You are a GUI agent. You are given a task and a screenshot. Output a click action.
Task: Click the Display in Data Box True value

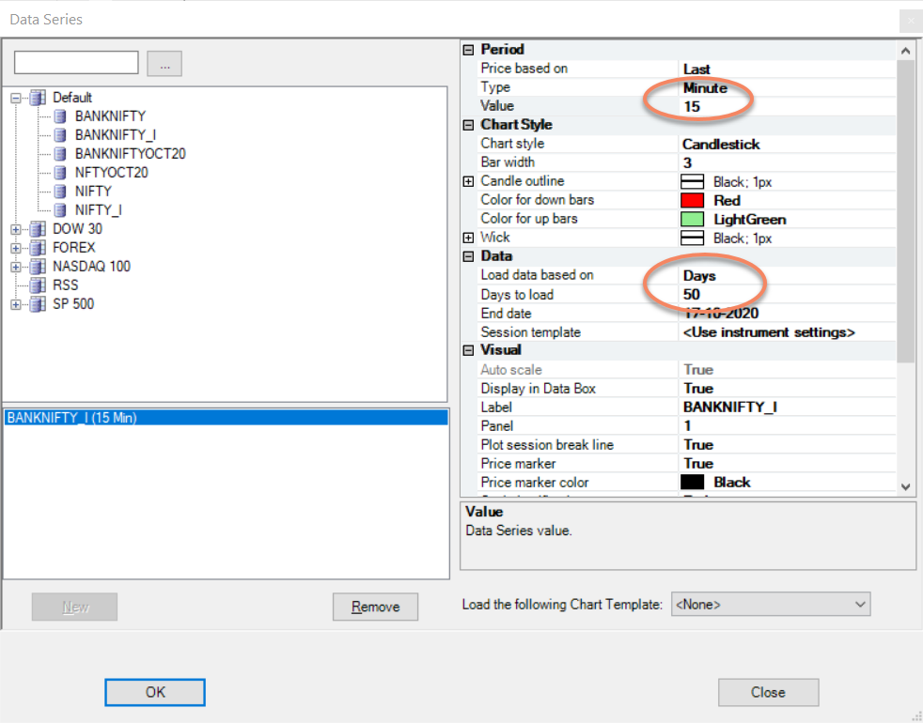698,389
